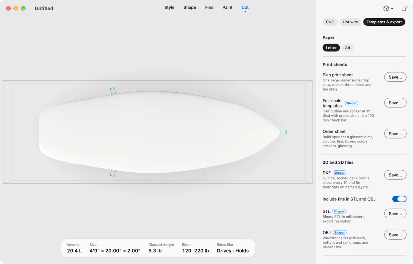Click the size value 4'9" × 20.00" × 2.00"
Viewport: 413px width, 264px height.
[x=115, y=251]
